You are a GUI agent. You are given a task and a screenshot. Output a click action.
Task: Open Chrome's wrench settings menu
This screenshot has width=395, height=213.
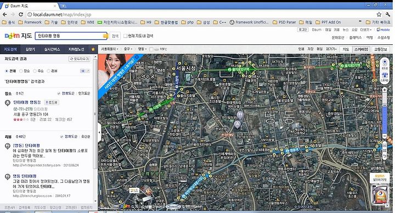pos(388,15)
